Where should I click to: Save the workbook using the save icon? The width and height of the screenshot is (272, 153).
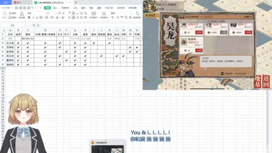16,8
